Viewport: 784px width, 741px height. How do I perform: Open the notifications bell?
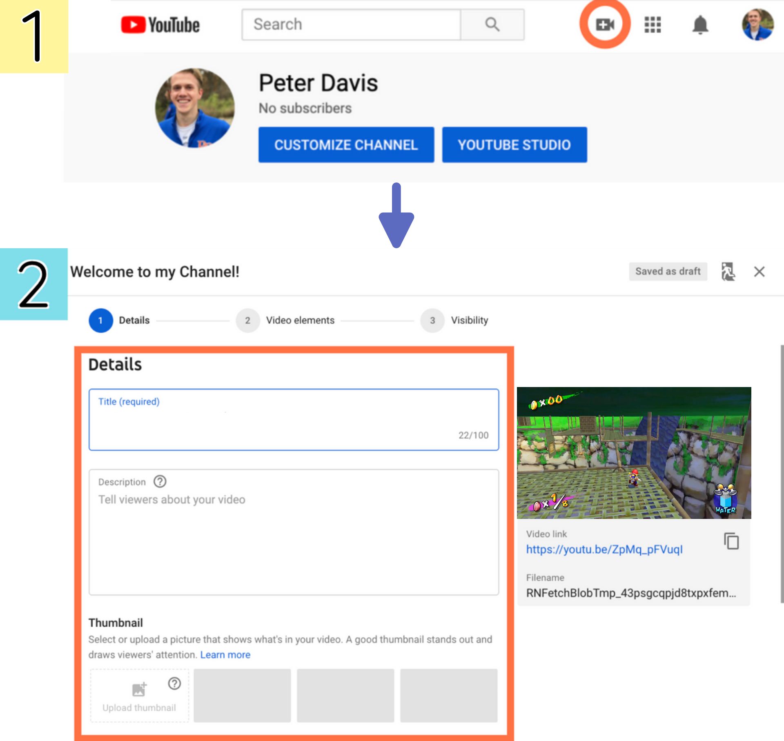click(x=700, y=25)
